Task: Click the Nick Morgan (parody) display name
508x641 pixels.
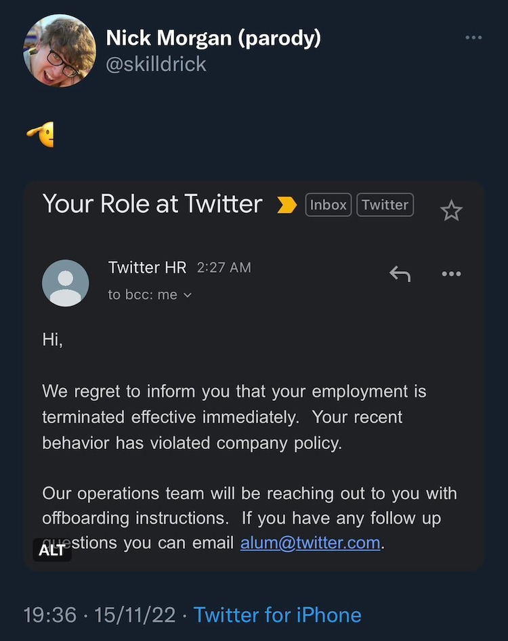Action: pyautogui.click(x=213, y=38)
